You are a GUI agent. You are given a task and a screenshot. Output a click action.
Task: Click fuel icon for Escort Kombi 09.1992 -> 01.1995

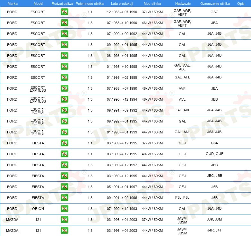click(64, 121)
